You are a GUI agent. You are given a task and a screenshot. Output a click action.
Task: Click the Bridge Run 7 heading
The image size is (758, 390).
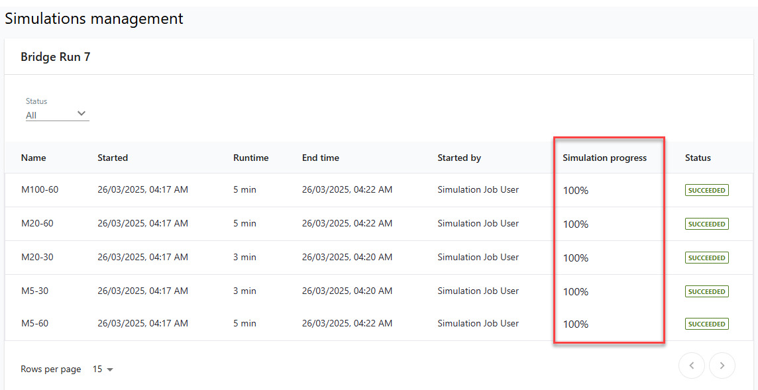pos(56,57)
